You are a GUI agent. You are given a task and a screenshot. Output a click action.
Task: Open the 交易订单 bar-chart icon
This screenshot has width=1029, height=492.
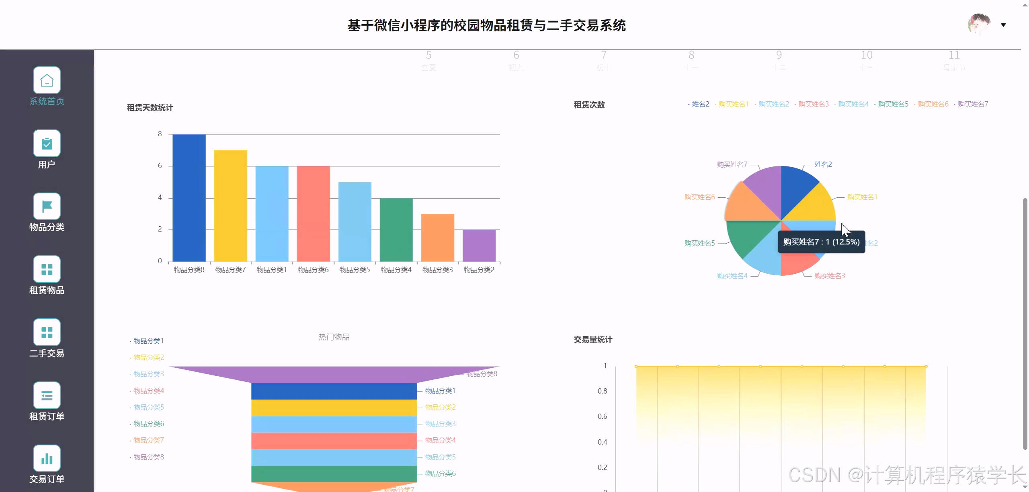[x=47, y=458]
